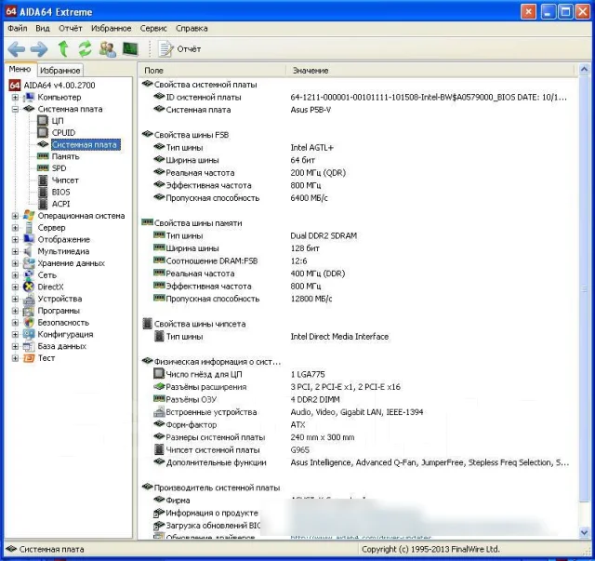Viewport: 595px width, 561px height.
Task: Select the Dual DDR2 SDRAM value
Action: [x=324, y=235]
